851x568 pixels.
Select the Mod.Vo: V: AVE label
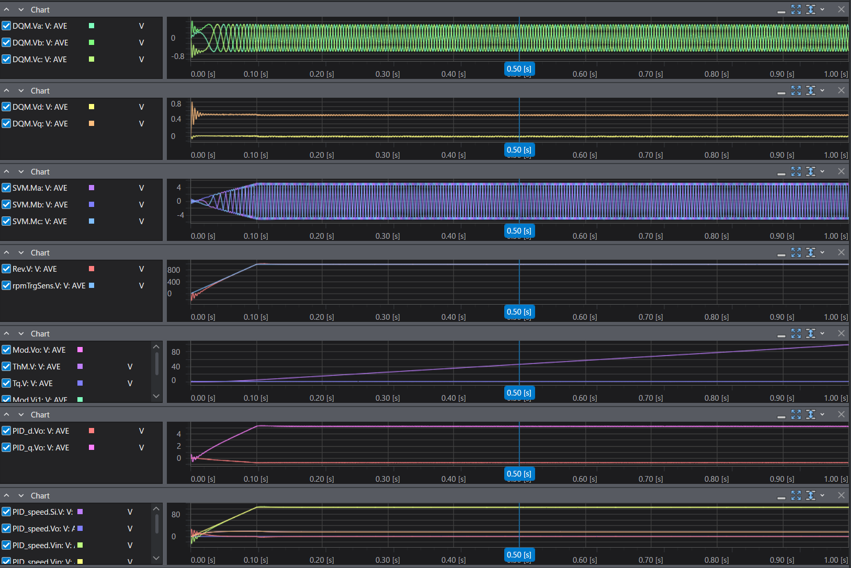[x=39, y=350]
